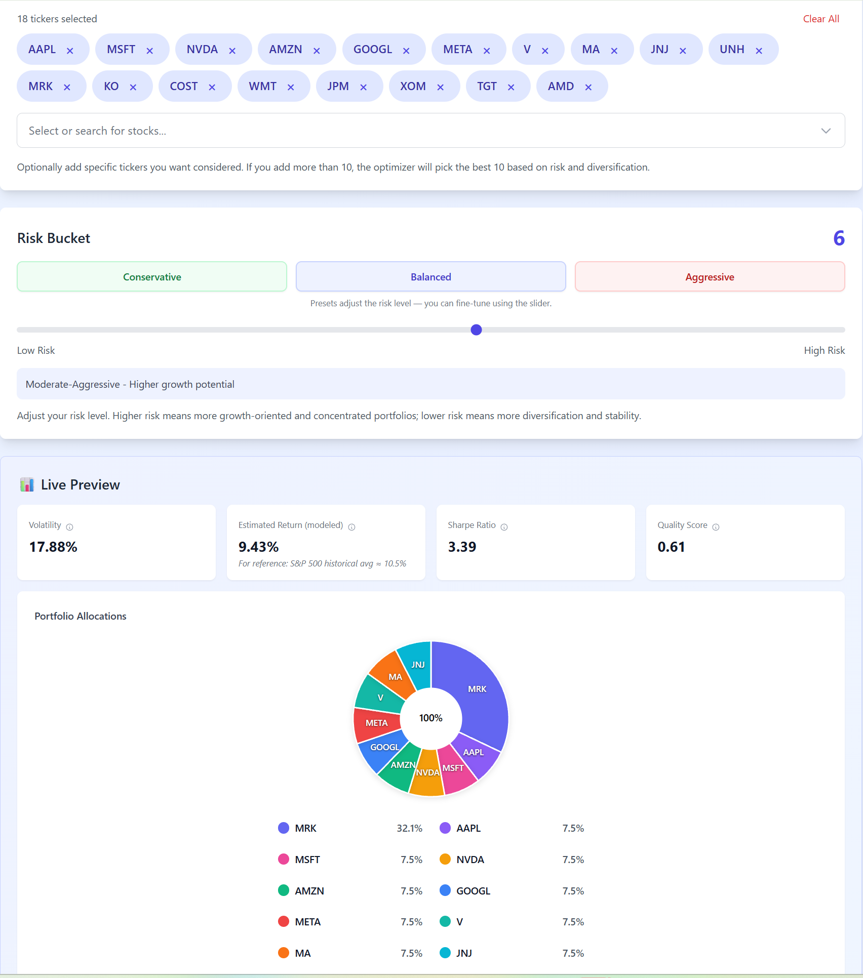Viewport: 863px width, 978px height.
Task: Activate the Balanced risk preset
Action: 430,276
